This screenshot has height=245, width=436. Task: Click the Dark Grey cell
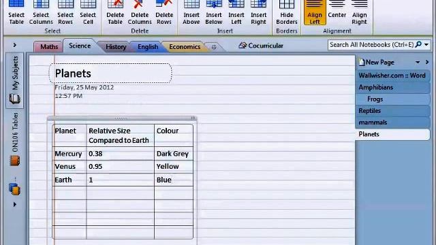pyautogui.click(x=174, y=154)
